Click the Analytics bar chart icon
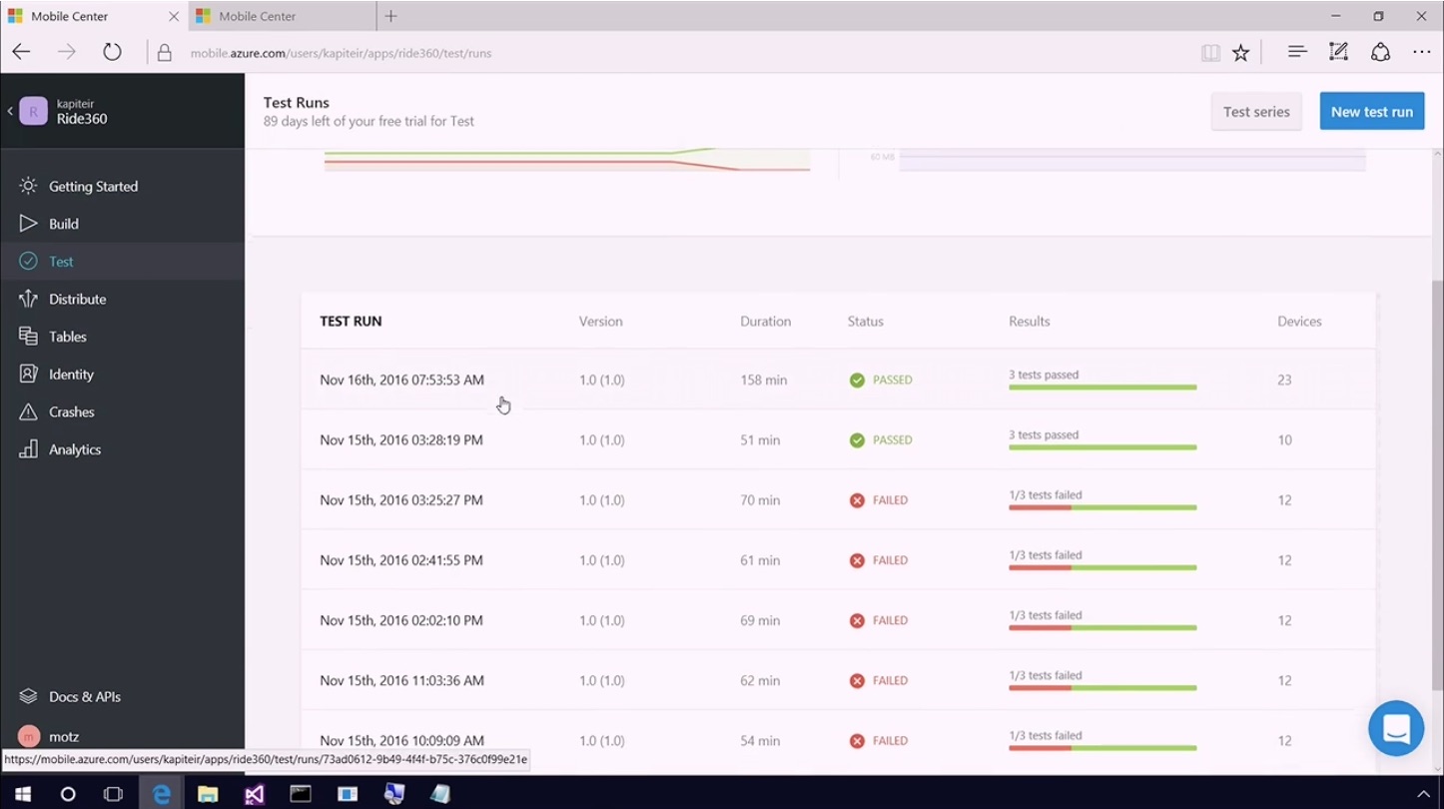The image size is (1444, 809). tap(28, 449)
